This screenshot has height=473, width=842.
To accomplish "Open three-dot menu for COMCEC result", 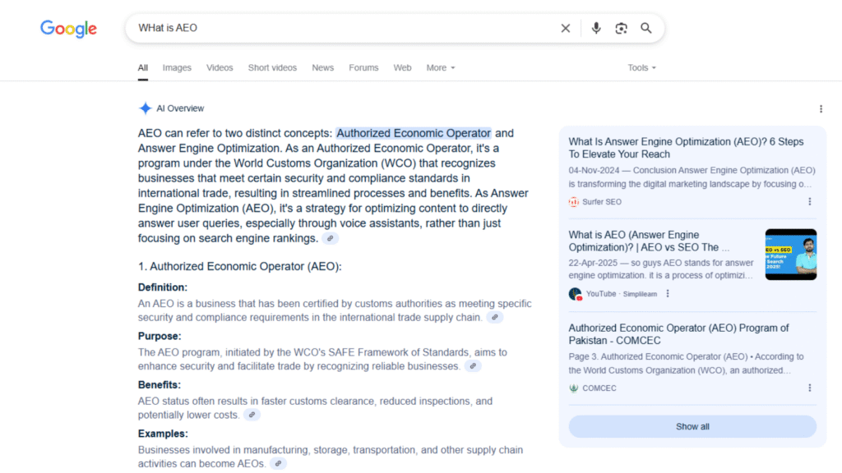I will coord(810,388).
